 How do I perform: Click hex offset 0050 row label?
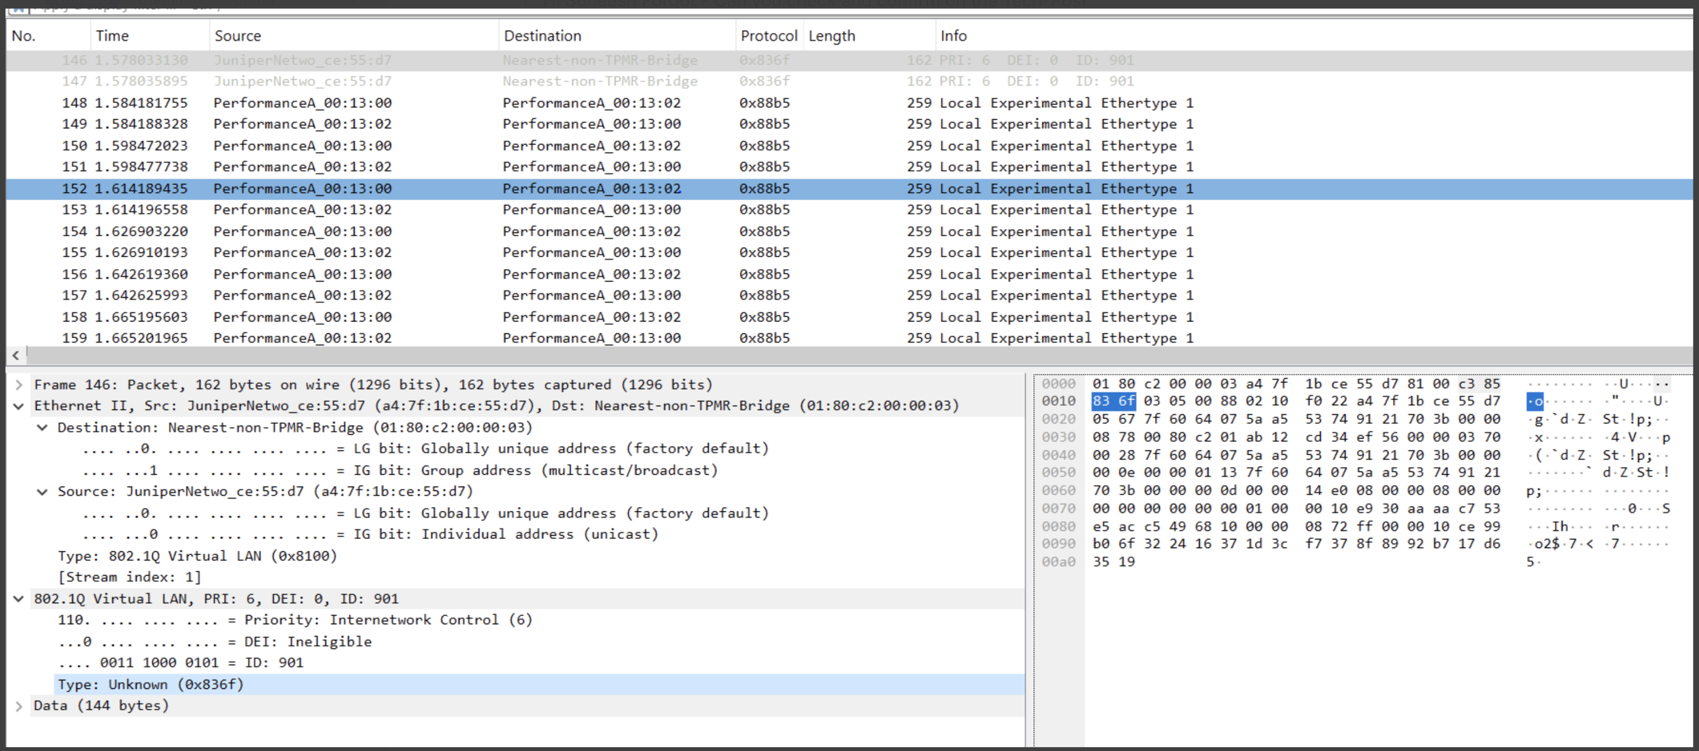click(x=1058, y=473)
